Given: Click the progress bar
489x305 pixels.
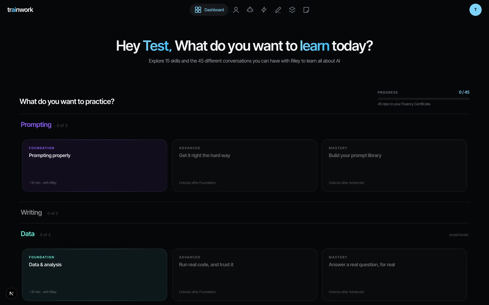Looking at the screenshot, I should (423, 99).
